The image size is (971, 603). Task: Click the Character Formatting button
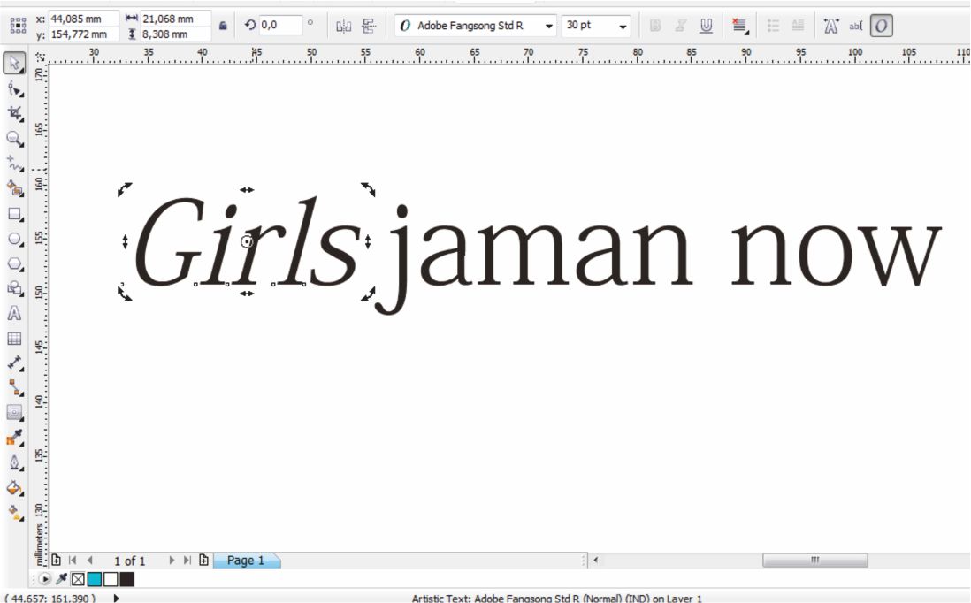[830, 26]
